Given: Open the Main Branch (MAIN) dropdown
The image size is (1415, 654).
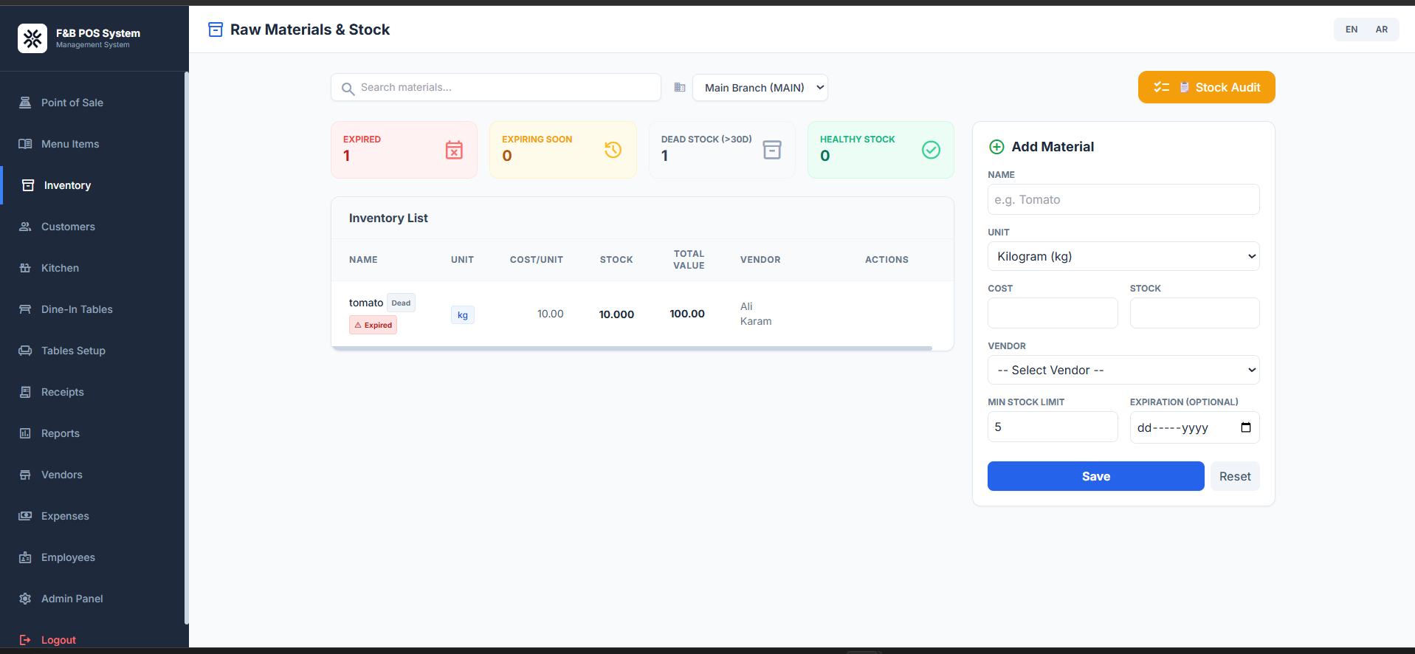Looking at the screenshot, I should (760, 87).
